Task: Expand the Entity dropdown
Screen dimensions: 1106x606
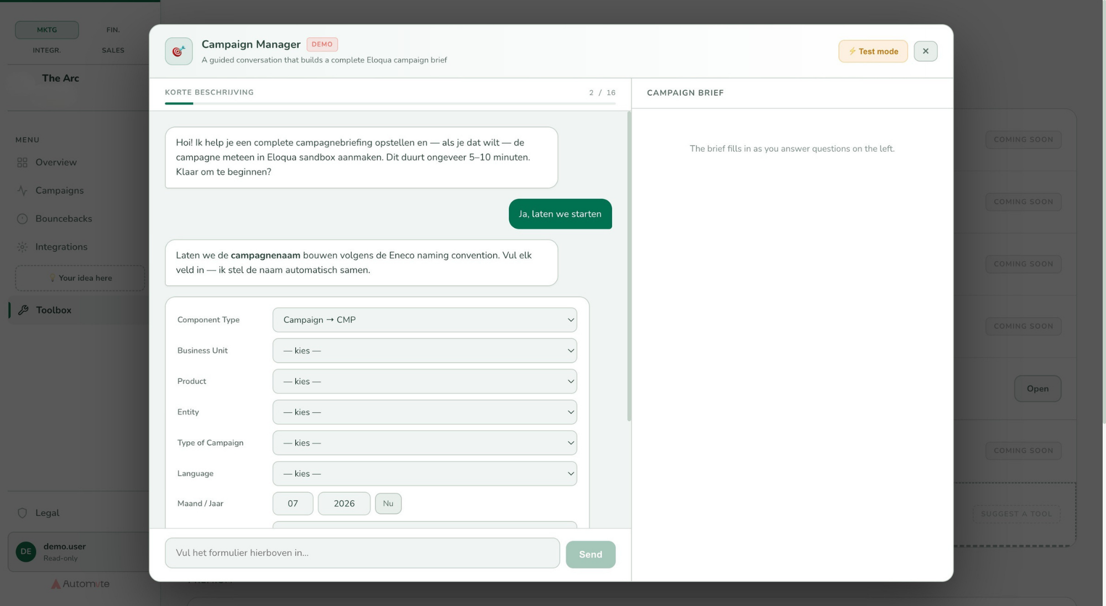Action: pos(424,412)
